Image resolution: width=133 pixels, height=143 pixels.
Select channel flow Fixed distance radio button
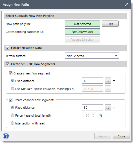tap(12, 107)
